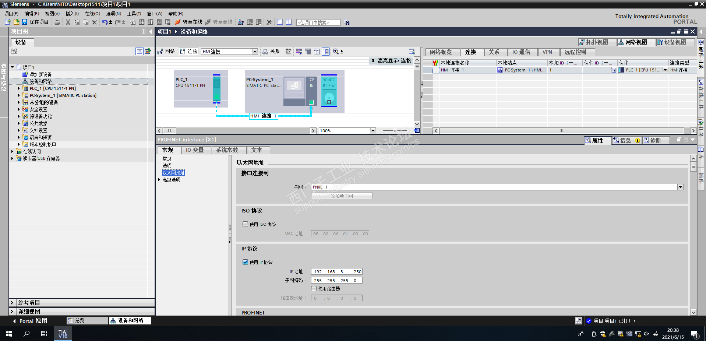
Task: Click the IP 地址 input field
Action: point(336,272)
